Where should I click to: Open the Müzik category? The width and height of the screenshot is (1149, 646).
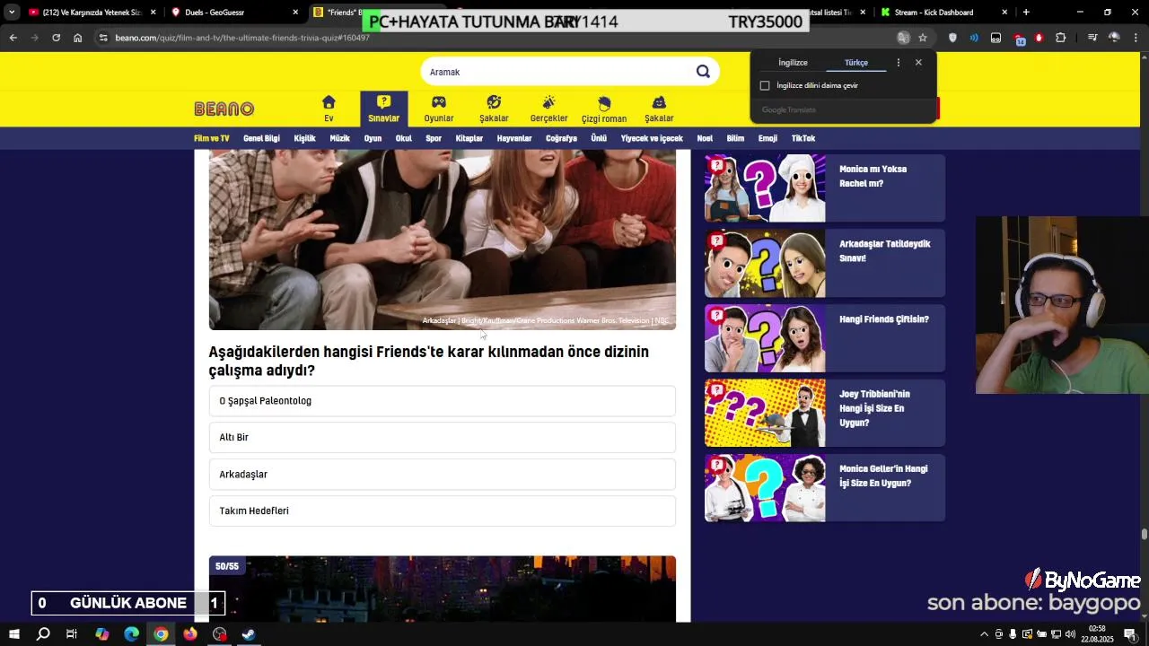(x=339, y=138)
